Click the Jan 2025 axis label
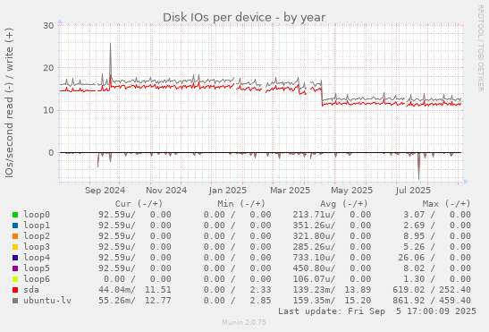This screenshot has height=332, width=489. pyautogui.click(x=228, y=191)
